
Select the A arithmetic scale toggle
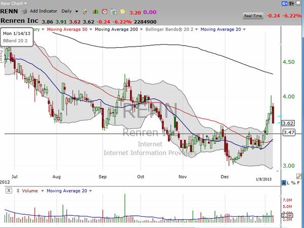point(284,183)
